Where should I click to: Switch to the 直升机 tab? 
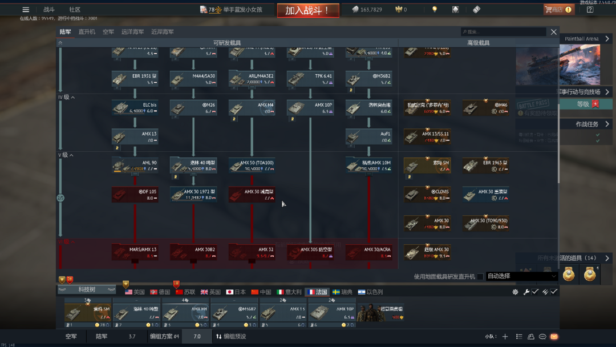[x=87, y=32]
